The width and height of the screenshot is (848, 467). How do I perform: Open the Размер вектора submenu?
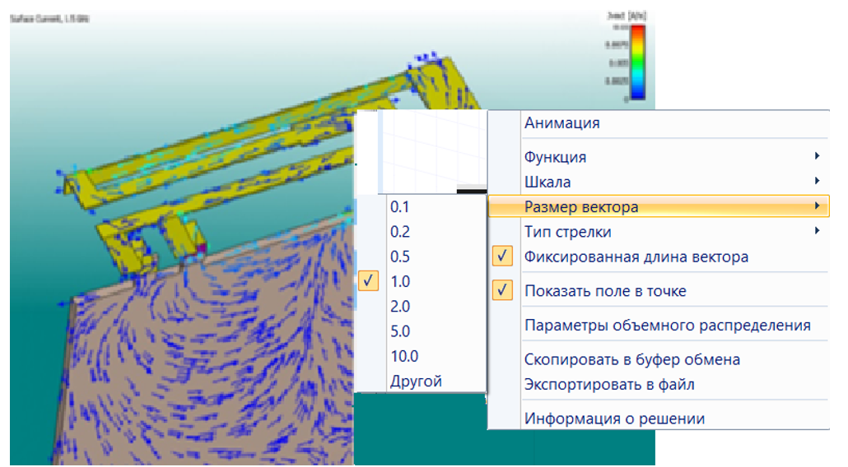(x=581, y=207)
